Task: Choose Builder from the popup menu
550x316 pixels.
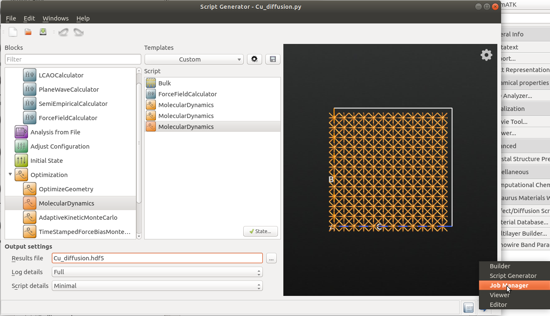Action: 514,266
